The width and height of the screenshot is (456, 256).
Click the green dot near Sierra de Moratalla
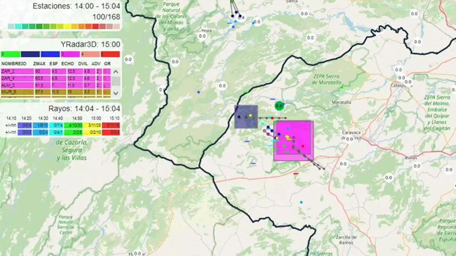(x=341, y=87)
